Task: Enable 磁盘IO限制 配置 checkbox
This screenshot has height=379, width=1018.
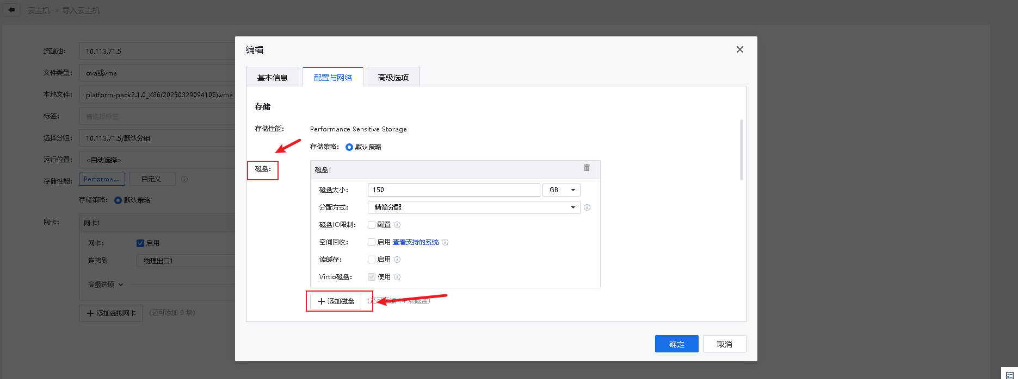Action: (x=372, y=225)
